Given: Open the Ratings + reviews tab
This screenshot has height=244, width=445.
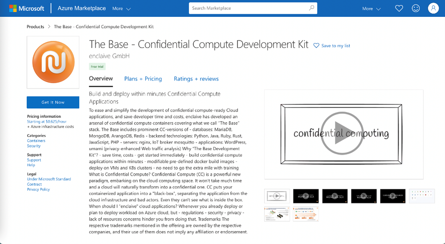Looking at the screenshot, I should (x=196, y=79).
